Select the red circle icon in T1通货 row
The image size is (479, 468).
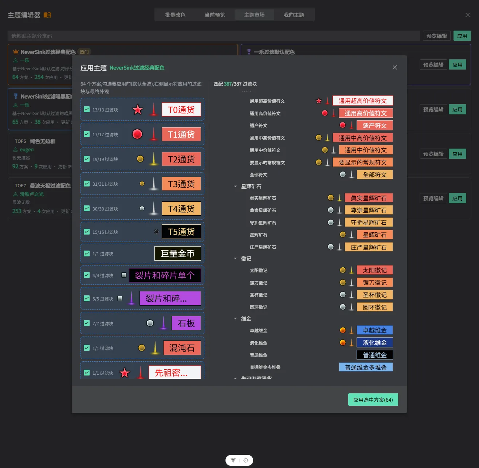pyautogui.click(x=137, y=134)
